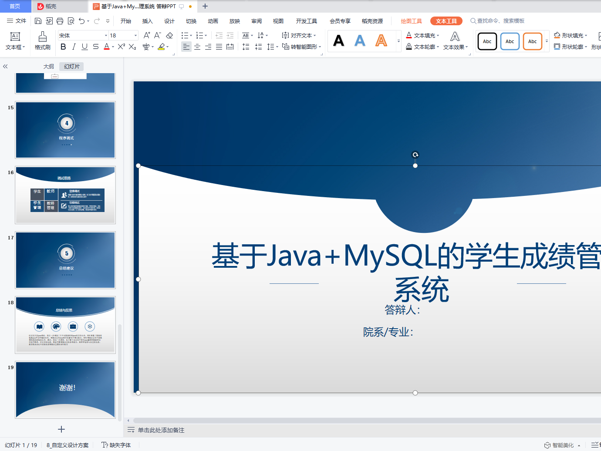Click 智能美化 in the status bar
Screen dimensions: 601x451
562,445
